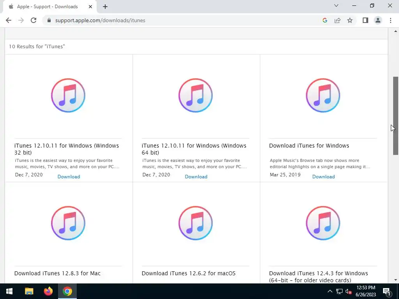Download iTunes 12.10.11 Windows 32 bit

(69, 177)
